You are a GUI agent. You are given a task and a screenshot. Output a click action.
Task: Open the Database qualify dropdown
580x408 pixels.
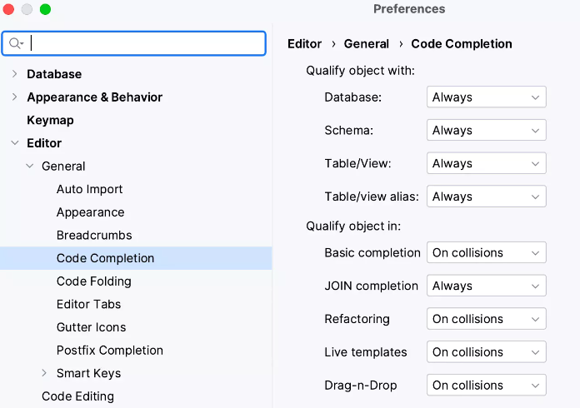(486, 97)
